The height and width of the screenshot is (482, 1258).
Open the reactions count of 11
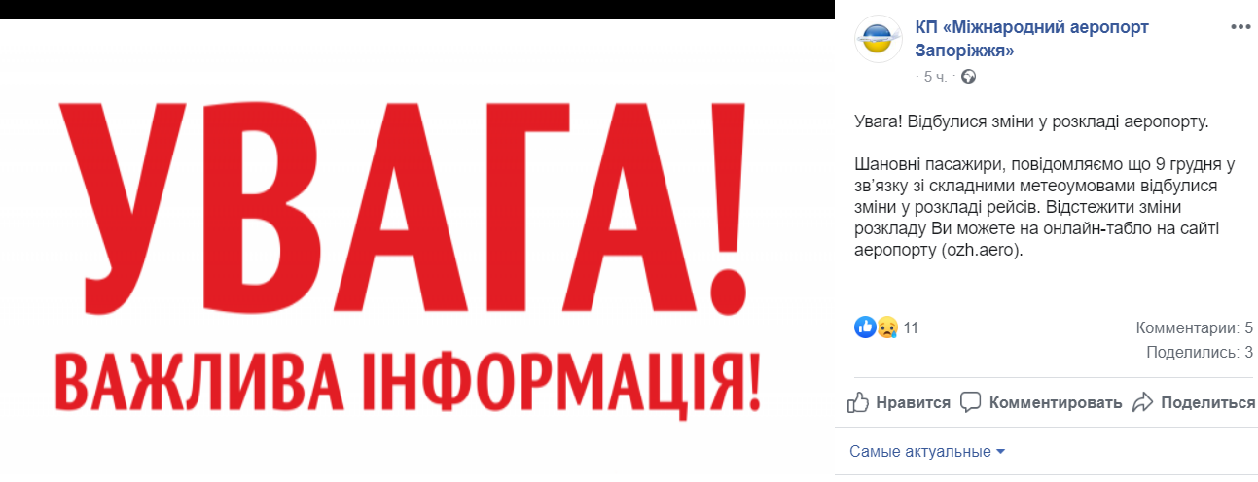[911, 327]
